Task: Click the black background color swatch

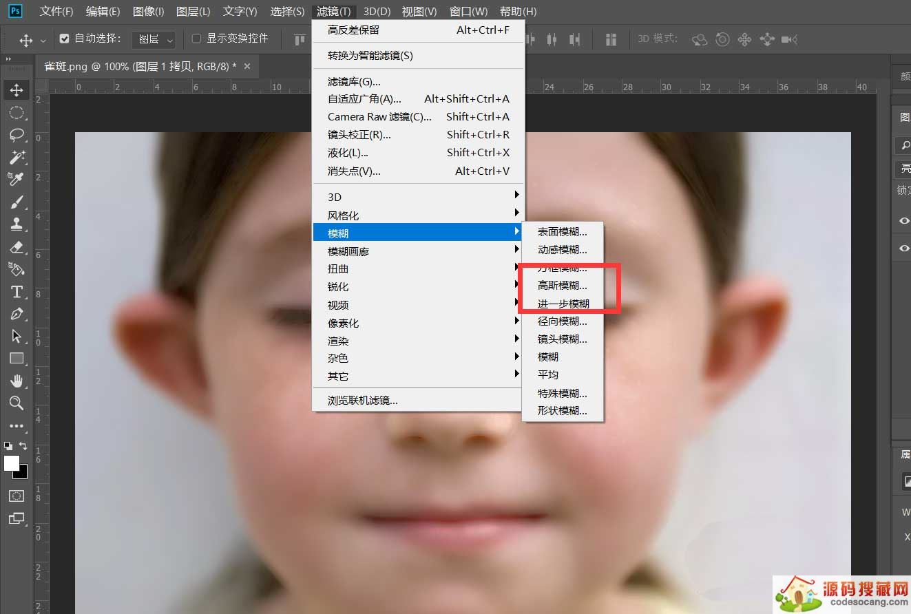Action: 23,474
